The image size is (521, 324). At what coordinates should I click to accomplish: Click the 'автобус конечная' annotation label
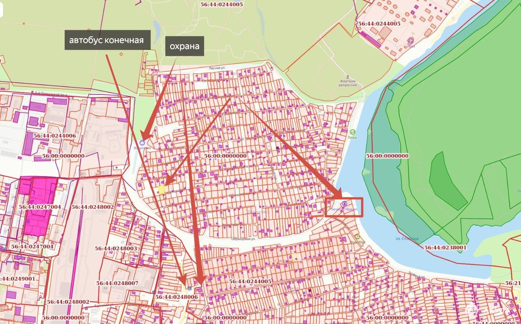[x=106, y=40]
